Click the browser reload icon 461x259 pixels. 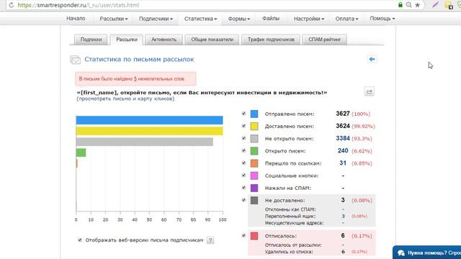pos(12,5)
